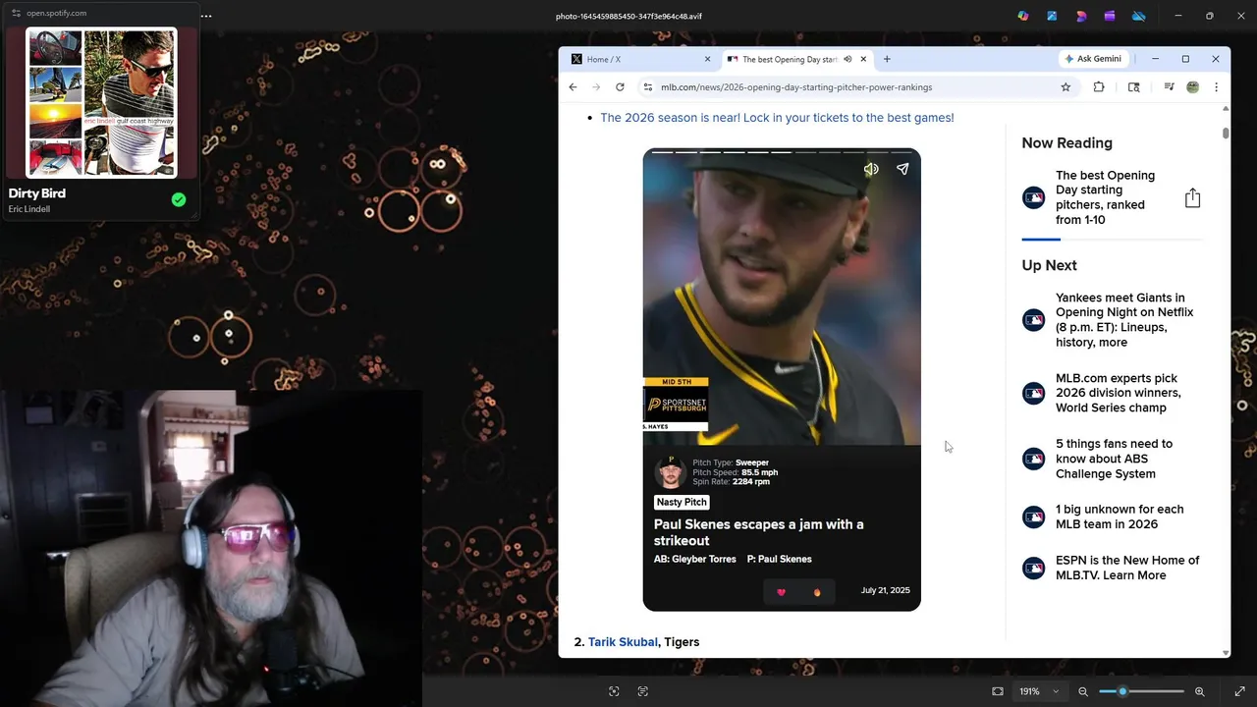Open ESPN is the New Home of MLB.TV
This screenshot has height=707, width=1257.
click(x=1127, y=568)
